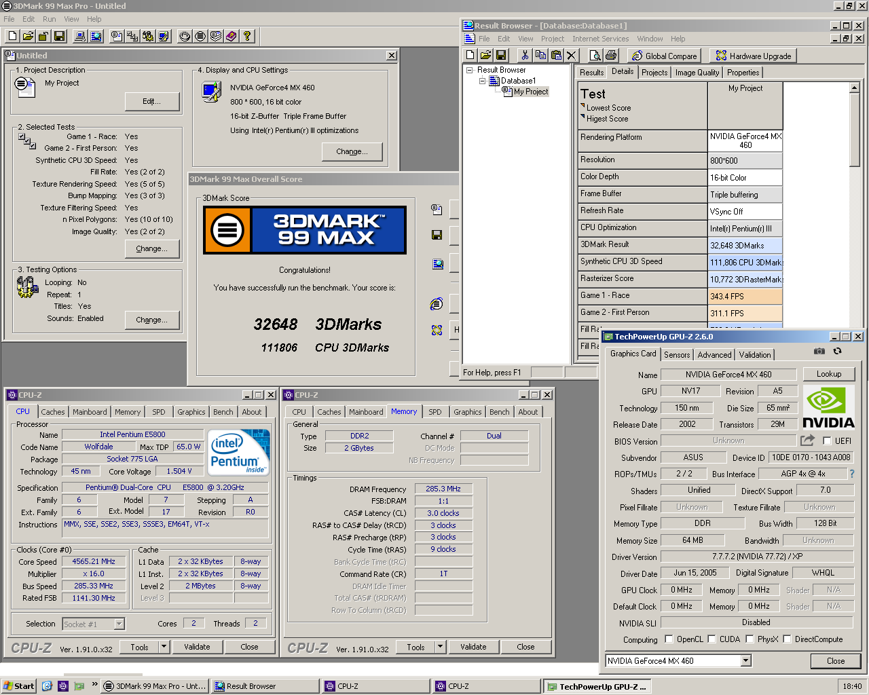Click display settings monitor icon in 3DMark toolbar
Viewport: 869px width, 695px height.
tap(164, 36)
